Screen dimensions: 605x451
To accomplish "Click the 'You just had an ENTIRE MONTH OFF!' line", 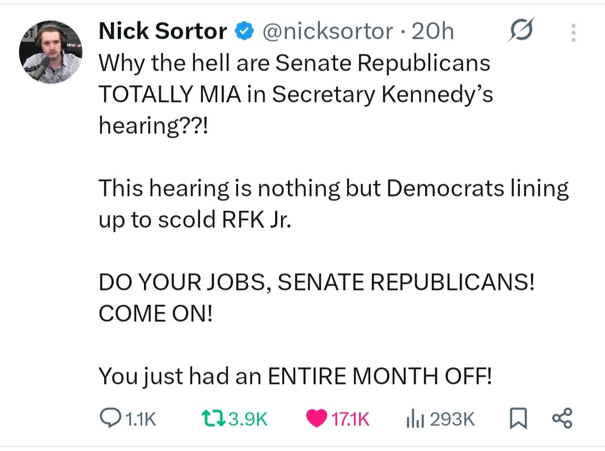I will (295, 375).
